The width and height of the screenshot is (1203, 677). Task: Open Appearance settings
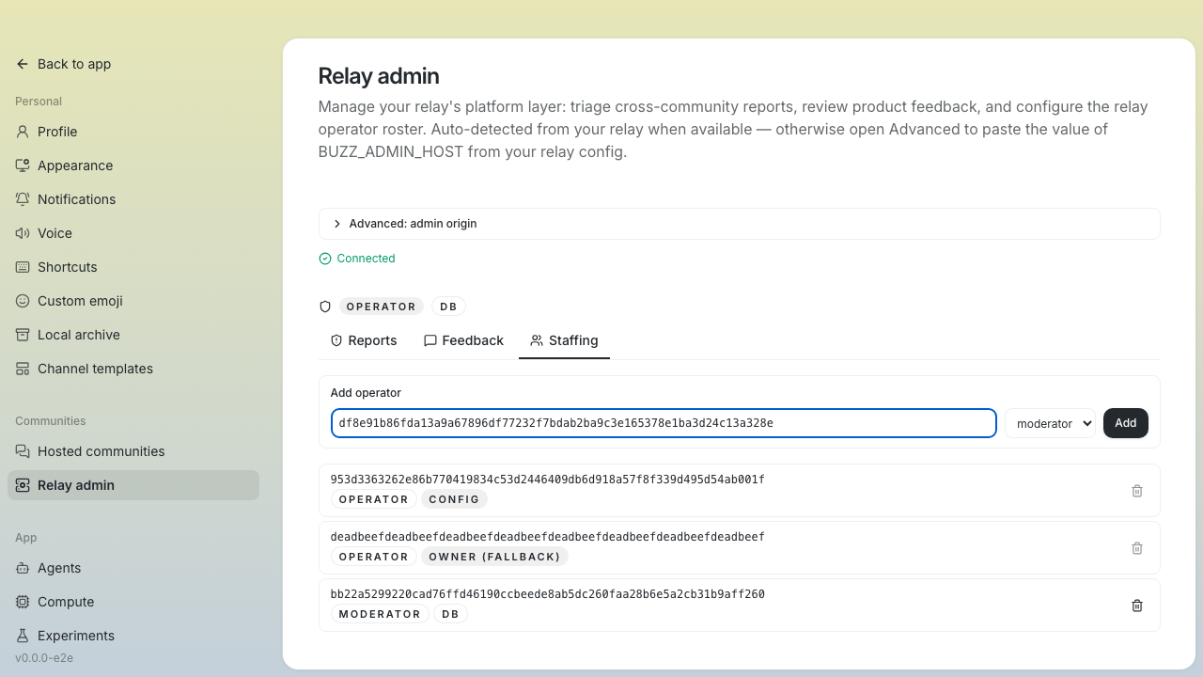pos(133,165)
